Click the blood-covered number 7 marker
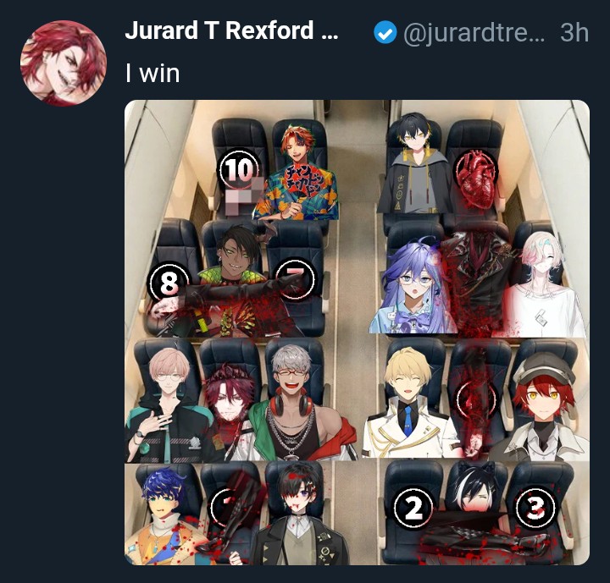The height and width of the screenshot is (583, 610). [296, 278]
